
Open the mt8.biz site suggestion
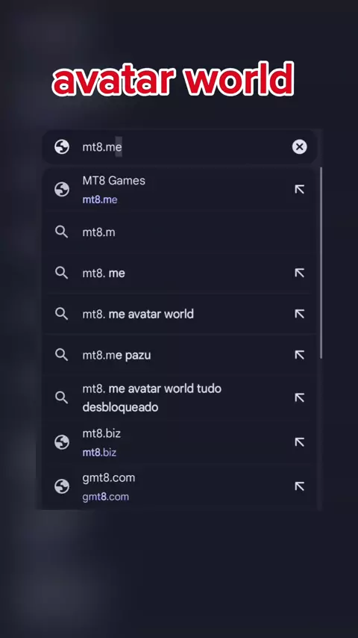pos(179,442)
